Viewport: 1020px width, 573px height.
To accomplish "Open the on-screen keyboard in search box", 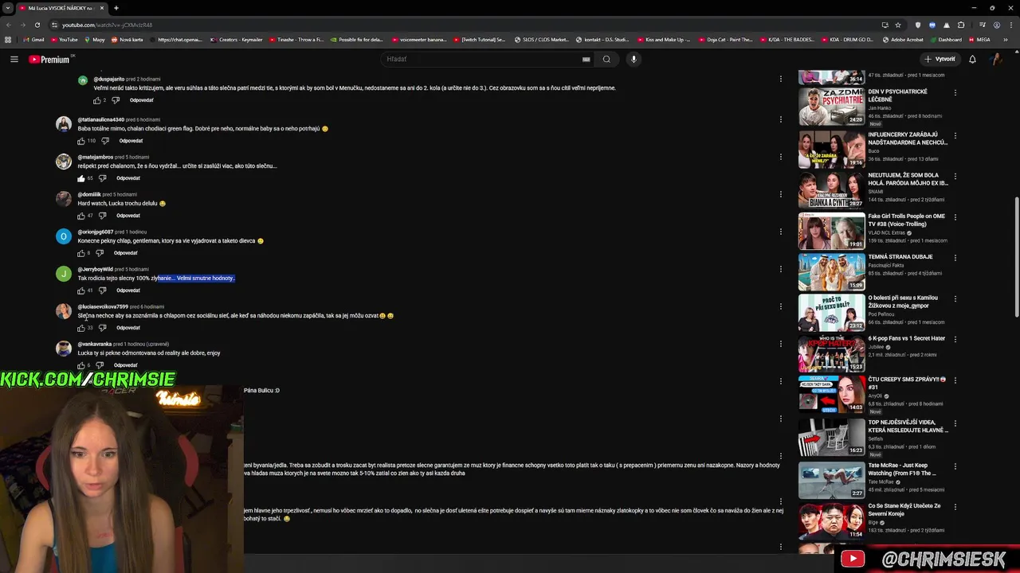I will point(586,59).
